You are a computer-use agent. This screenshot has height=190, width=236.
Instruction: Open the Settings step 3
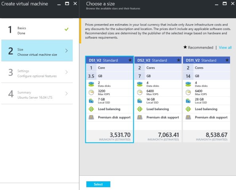click(37, 72)
